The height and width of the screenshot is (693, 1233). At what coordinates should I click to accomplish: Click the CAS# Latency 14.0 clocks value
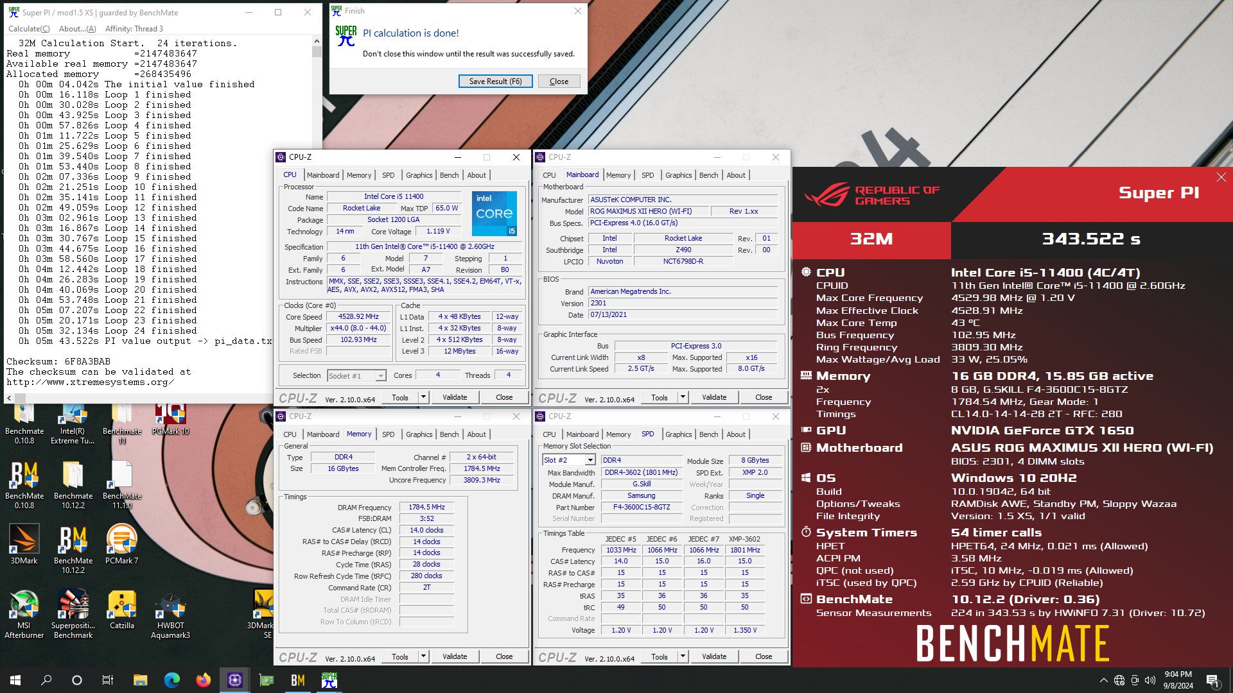426,530
